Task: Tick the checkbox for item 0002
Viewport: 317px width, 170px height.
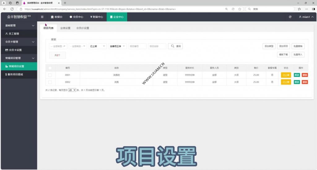Action: click(x=50, y=82)
